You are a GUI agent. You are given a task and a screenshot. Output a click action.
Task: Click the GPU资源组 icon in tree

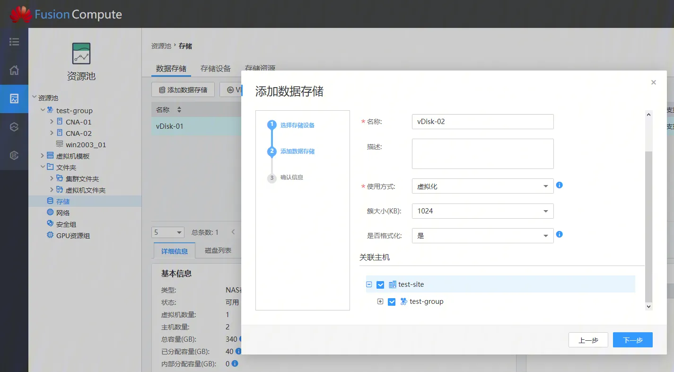[x=50, y=235]
